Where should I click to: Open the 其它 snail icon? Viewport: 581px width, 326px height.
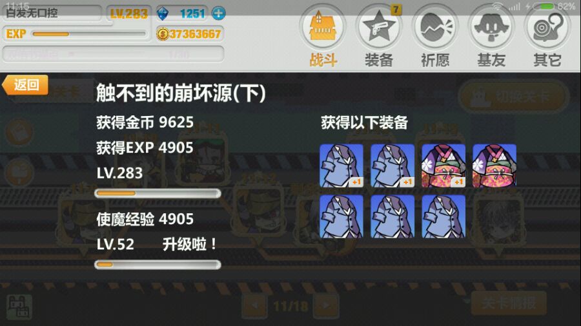(x=547, y=26)
